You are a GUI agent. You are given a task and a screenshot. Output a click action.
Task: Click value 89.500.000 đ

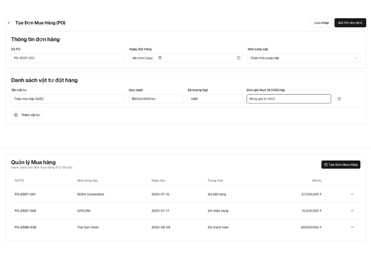(x=311, y=227)
